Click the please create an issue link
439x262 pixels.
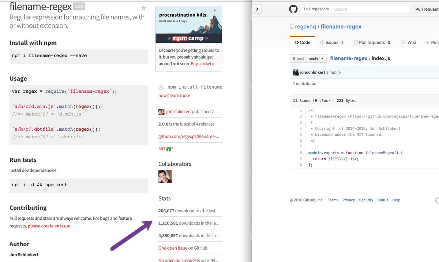(x=49, y=226)
